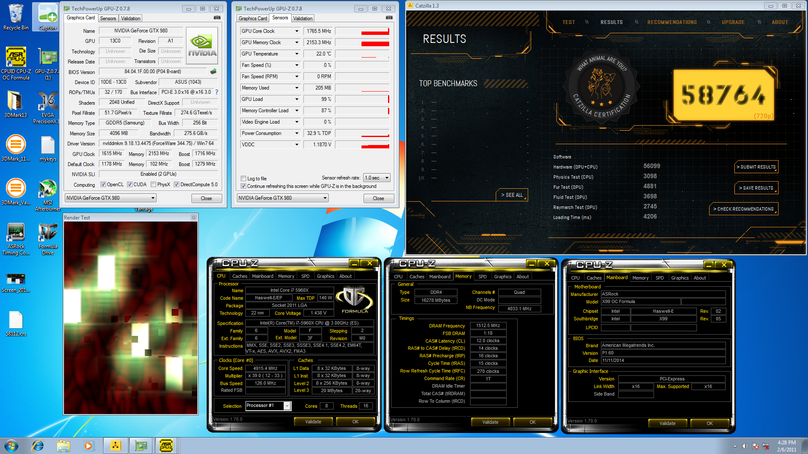This screenshot has height=454, width=808.
Task: Open the GPU Temperature sensor dropdown
Action: click(x=297, y=54)
